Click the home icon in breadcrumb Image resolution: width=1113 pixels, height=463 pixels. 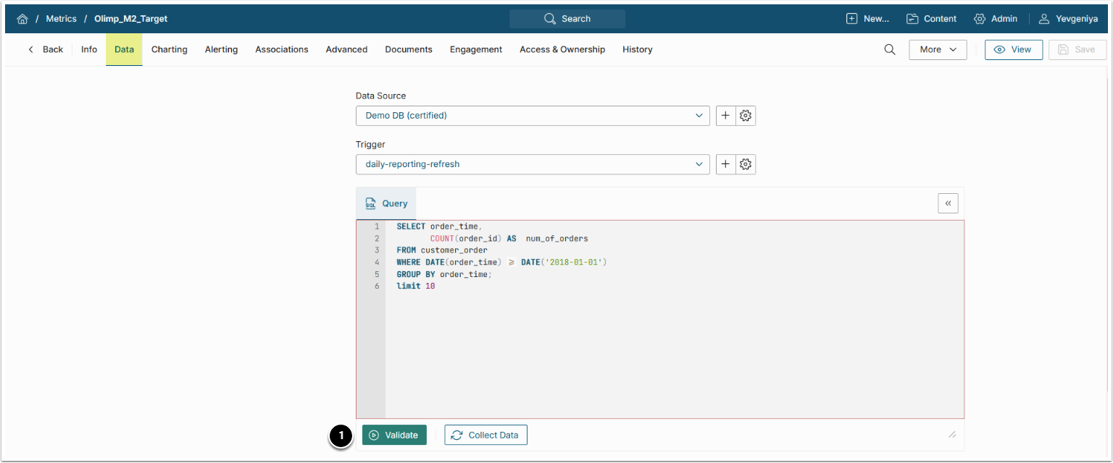click(22, 19)
